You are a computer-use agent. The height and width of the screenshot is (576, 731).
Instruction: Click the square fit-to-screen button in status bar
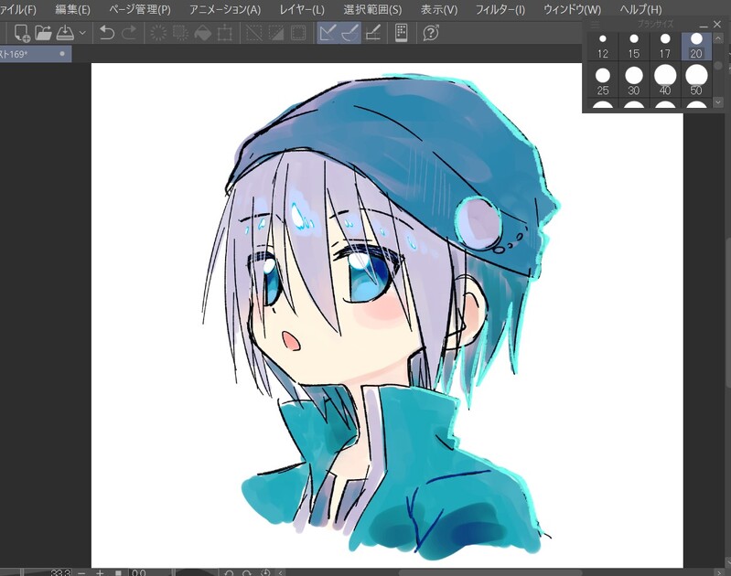(x=118, y=572)
